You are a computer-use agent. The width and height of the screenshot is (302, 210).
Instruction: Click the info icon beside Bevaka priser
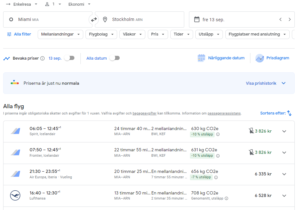(x=42, y=58)
